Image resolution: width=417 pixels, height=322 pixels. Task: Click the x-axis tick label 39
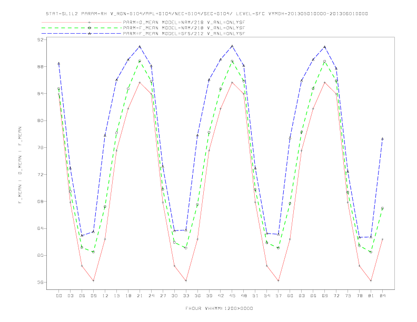click(209, 296)
